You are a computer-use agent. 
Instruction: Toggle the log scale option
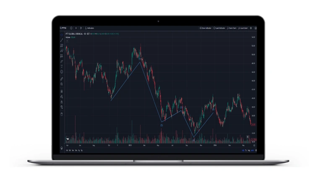(x=248, y=150)
